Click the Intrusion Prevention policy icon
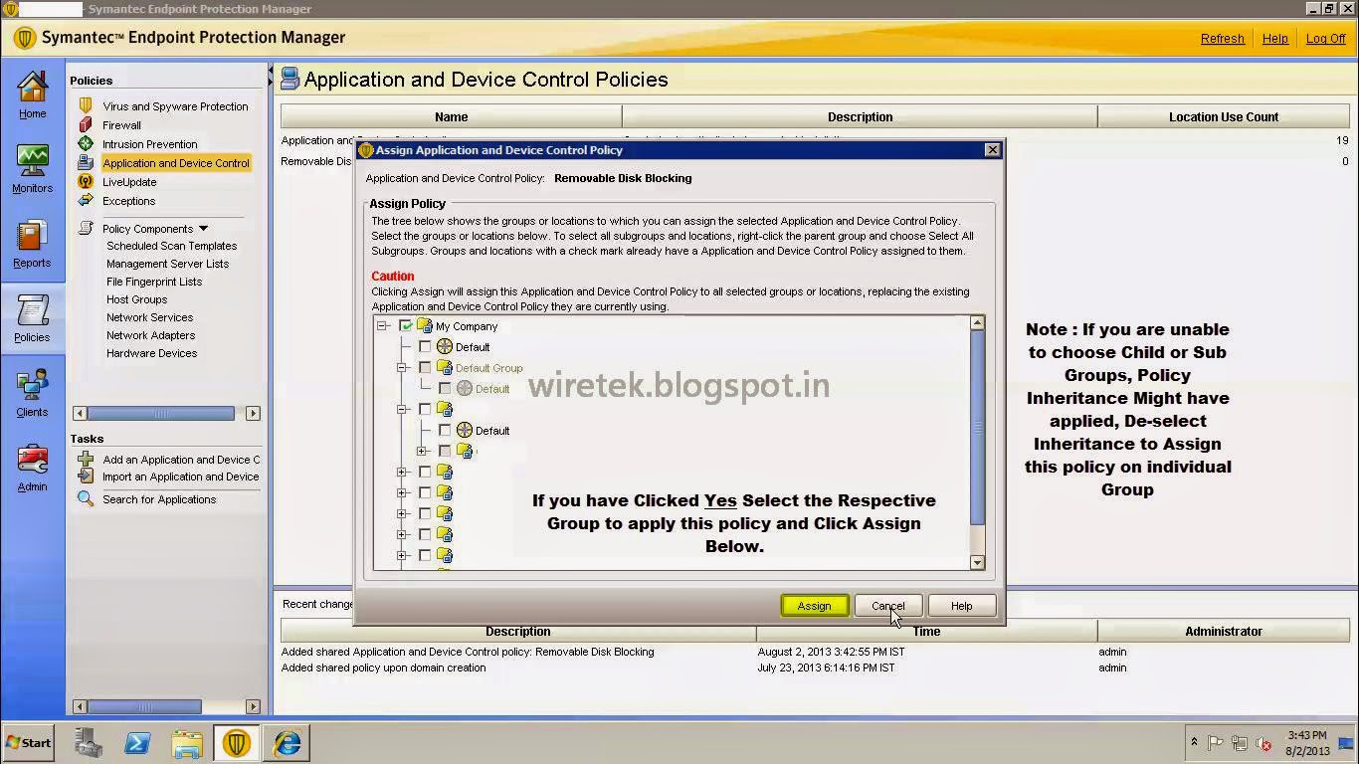 coord(86,143)
